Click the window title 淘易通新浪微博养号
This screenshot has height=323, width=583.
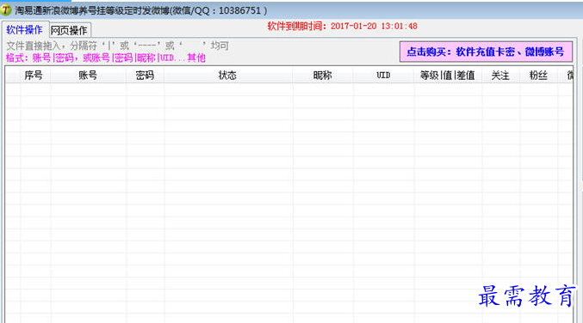(x=141, y=10)
